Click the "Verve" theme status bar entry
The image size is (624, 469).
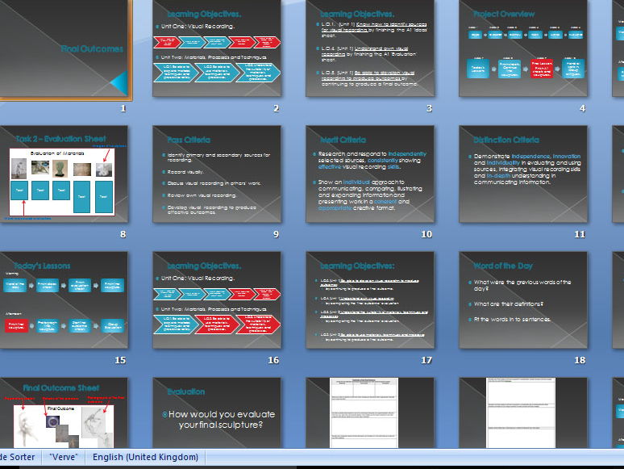64,457
